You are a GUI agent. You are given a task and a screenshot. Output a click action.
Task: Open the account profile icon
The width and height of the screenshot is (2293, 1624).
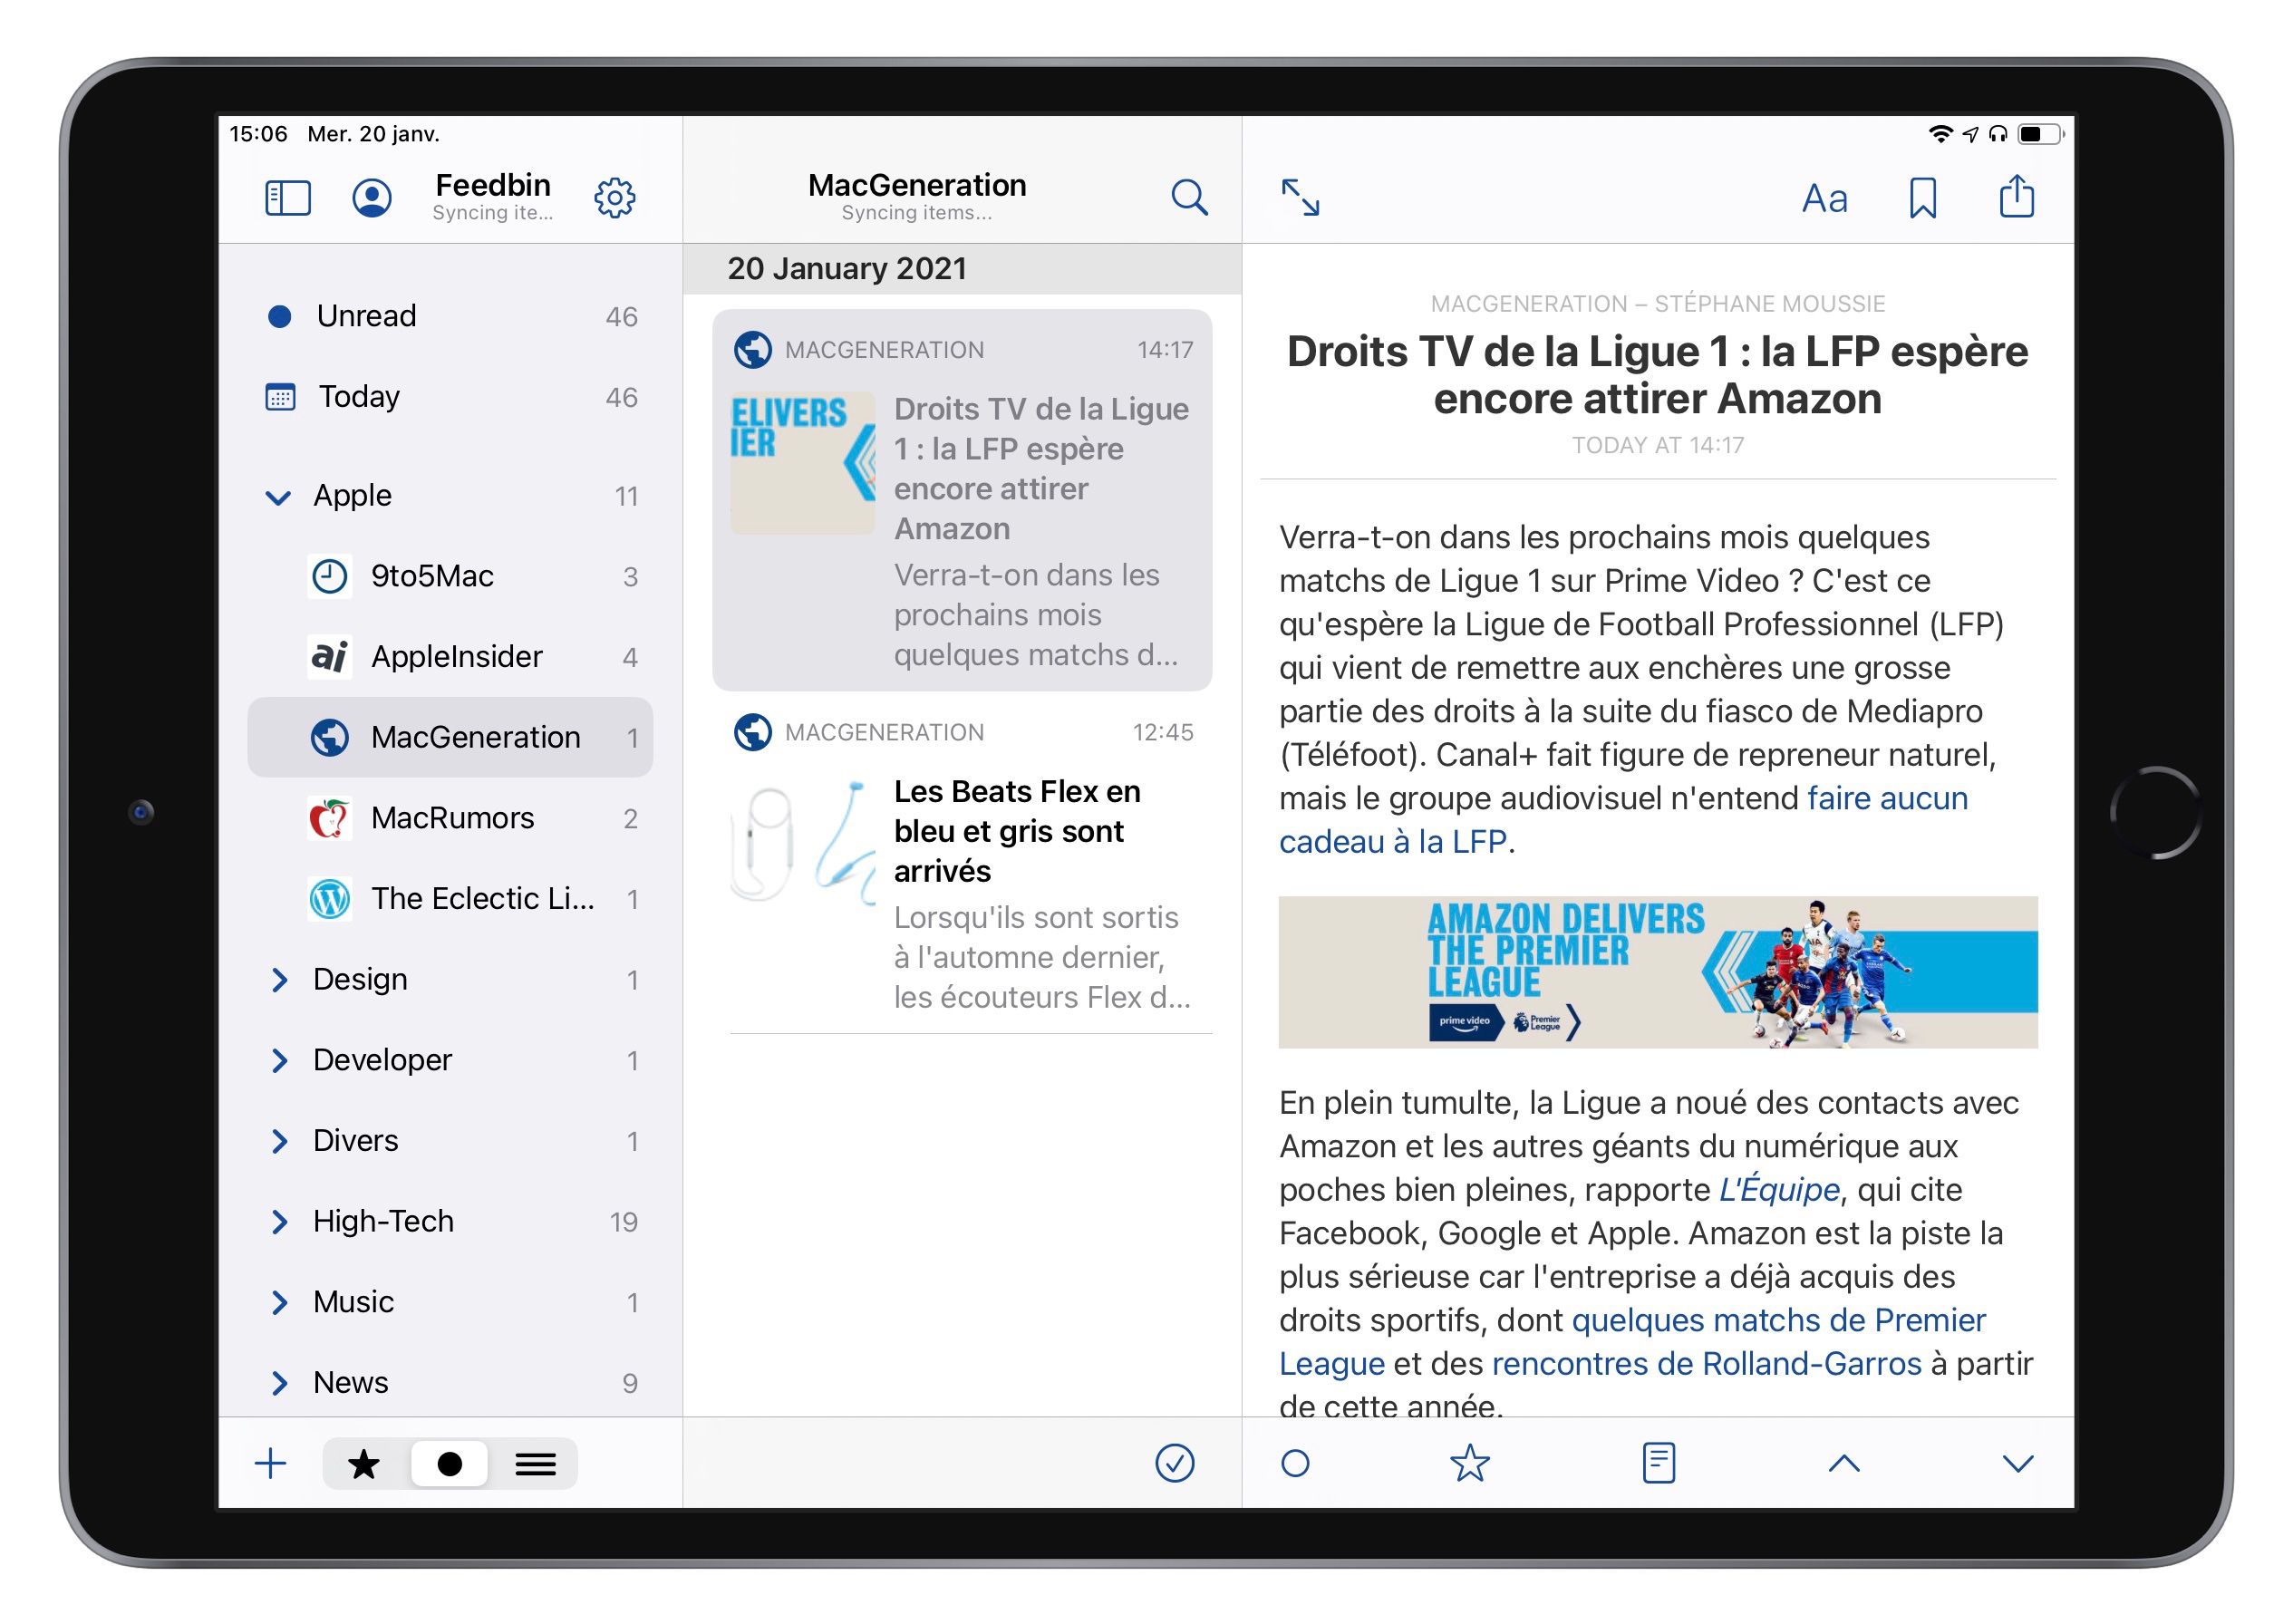[372, 198]
